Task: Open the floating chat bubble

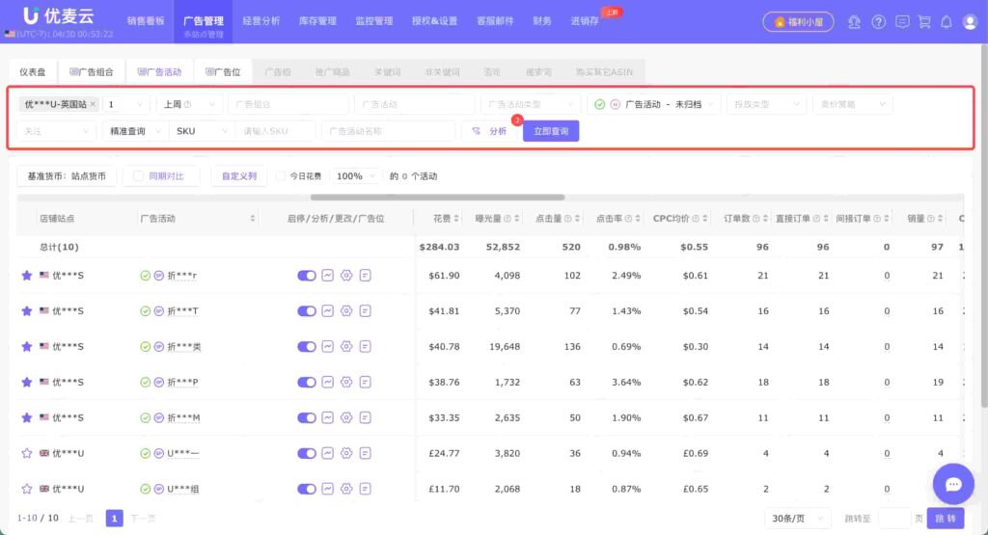Action: [953, 483]
